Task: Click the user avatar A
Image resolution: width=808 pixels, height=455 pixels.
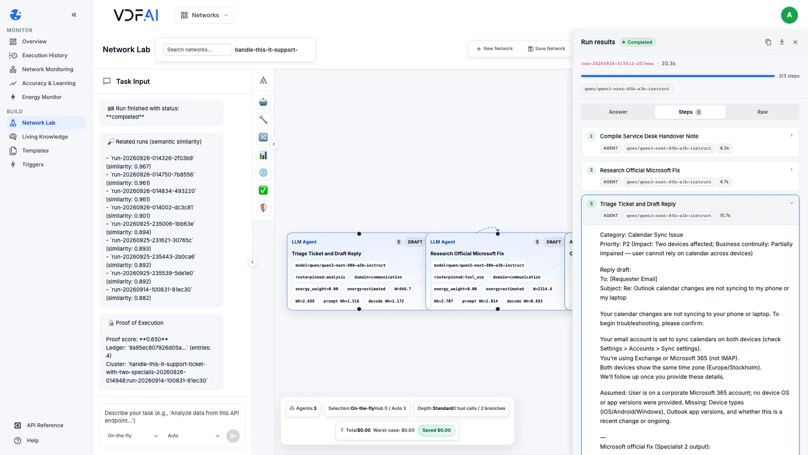Action: (789, 15)
